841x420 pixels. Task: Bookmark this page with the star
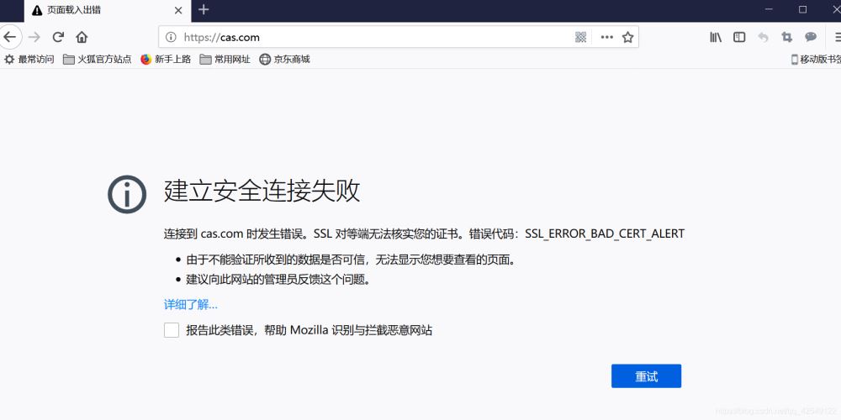coord(627,37)
